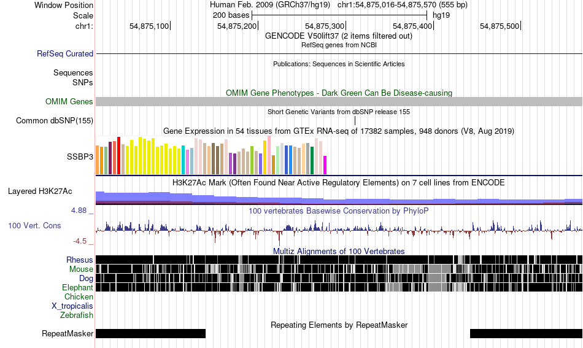
Task: Click the chr1: ruler label
Action: point(84,26)
